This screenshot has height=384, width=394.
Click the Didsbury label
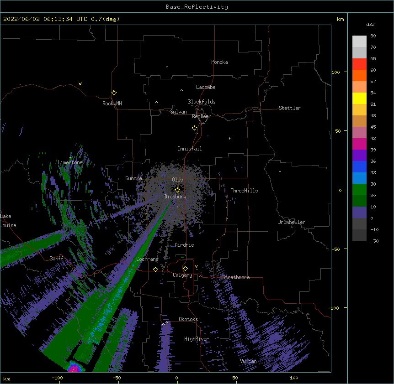tap(176, 197)
